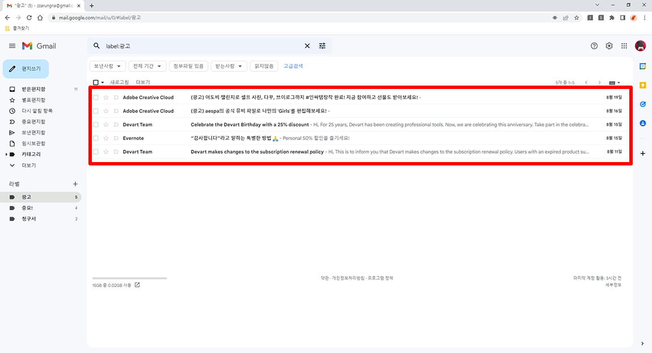Show the side panel arrow
The image size is (652, 353).
pos(642,343)
